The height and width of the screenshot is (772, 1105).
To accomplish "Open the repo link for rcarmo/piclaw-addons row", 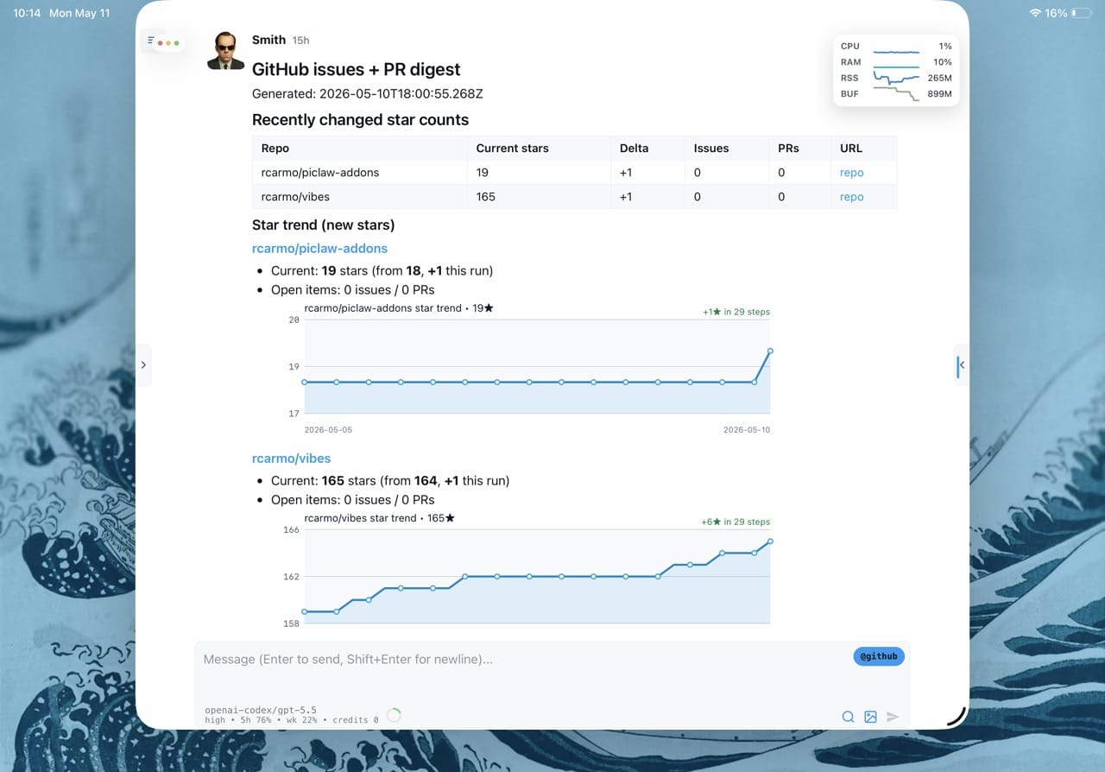I will coord(851,173).
